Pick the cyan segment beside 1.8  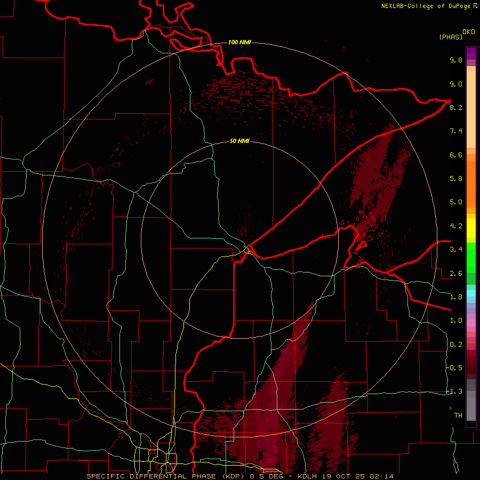pyautogui.click(x=471, y=293)
